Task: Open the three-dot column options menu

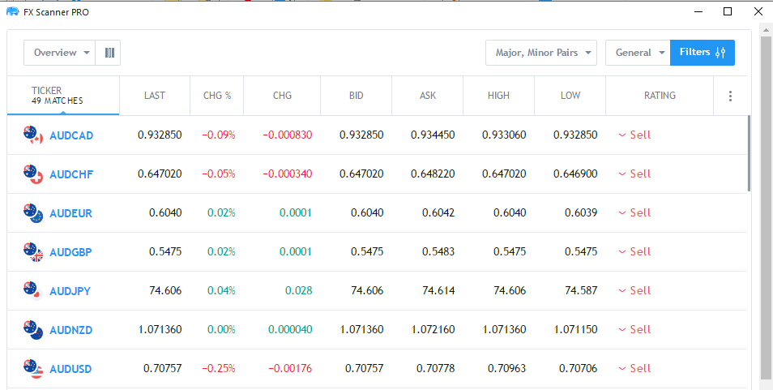Action: [x=730, y=96]
